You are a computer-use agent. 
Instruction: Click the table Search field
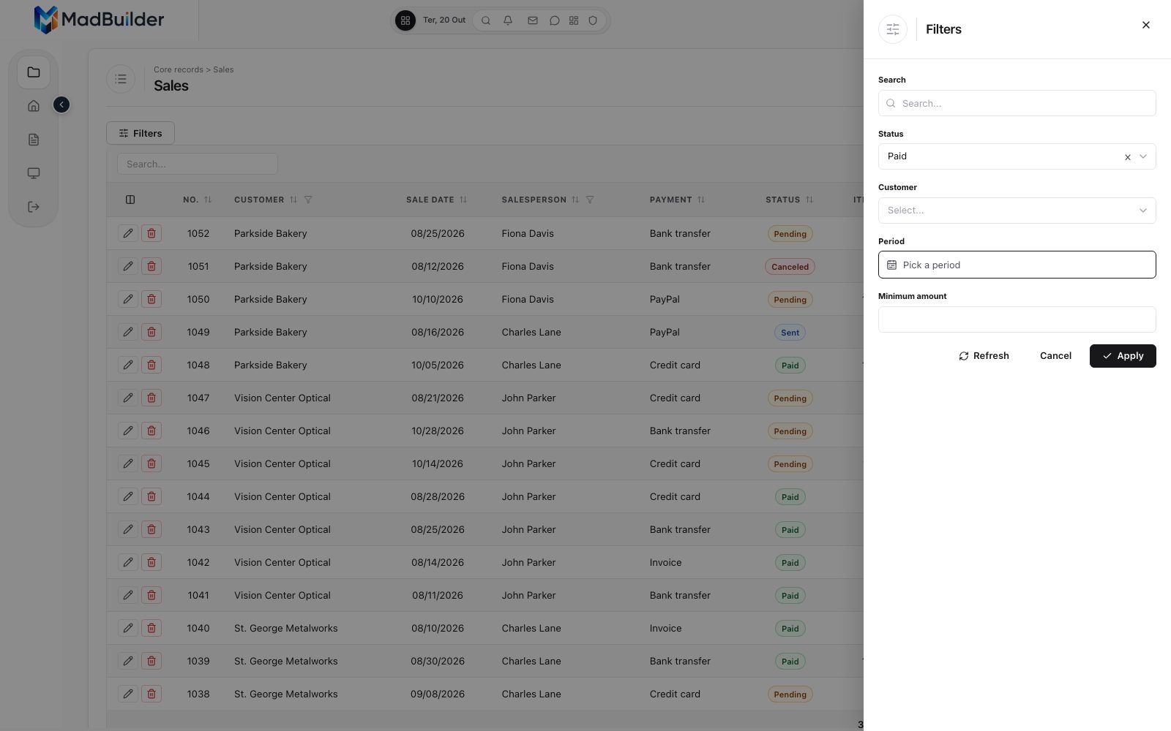pos(198,164)
